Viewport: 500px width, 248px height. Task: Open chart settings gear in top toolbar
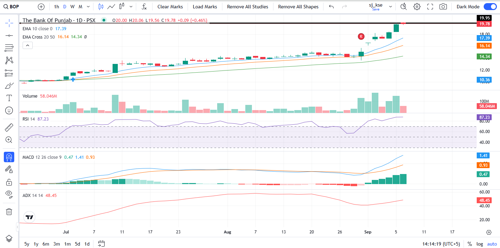(417, 7)
